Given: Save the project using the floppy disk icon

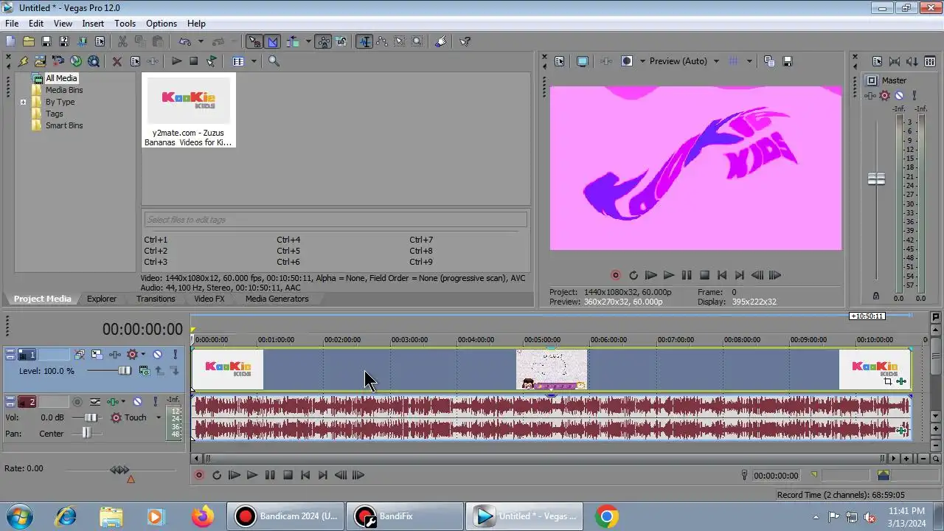Looking at the screenshot, I should (x=46, y=42).
